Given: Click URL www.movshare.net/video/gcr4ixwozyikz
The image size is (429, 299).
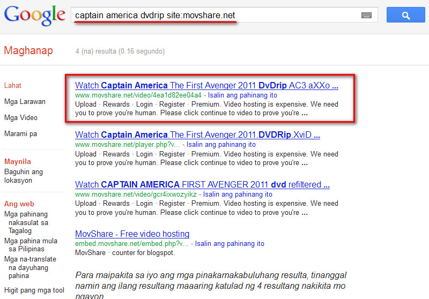Looking at the screenshot, I should pos(136,195).
